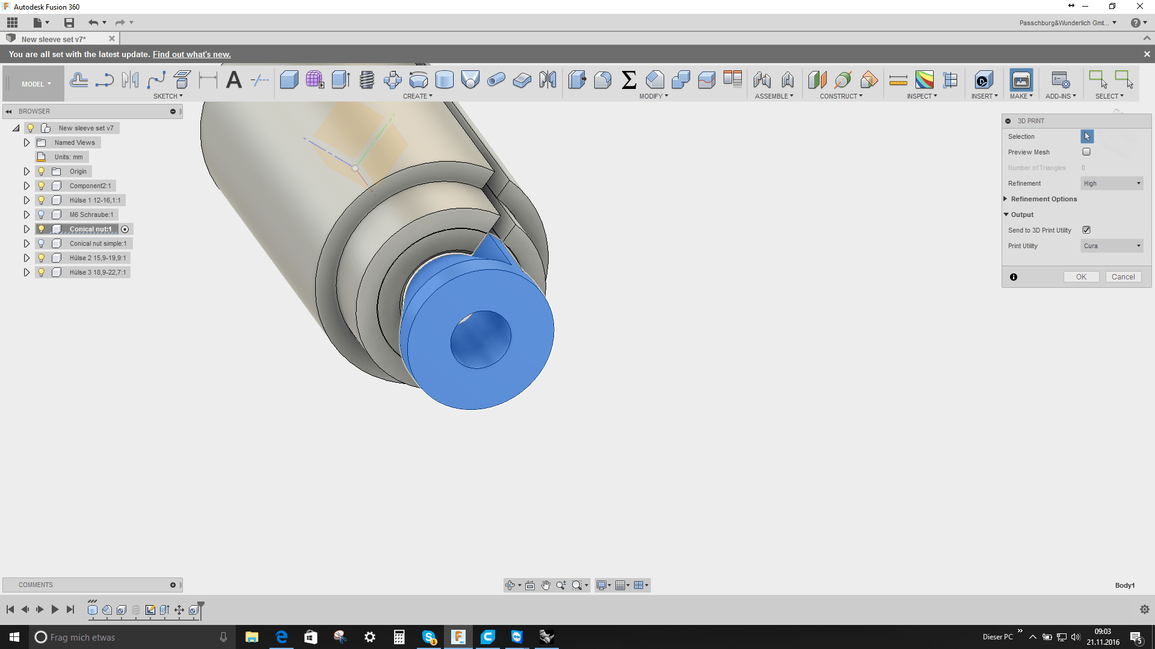Viewport: 1155px width, 649px height.
Task: Click the OK button in 3D Print dialog
Action: point(1081,277)
